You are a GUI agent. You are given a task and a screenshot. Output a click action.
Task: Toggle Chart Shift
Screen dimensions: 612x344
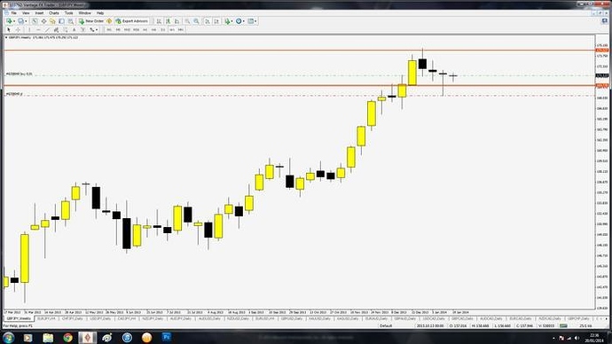tap(216, 21)
